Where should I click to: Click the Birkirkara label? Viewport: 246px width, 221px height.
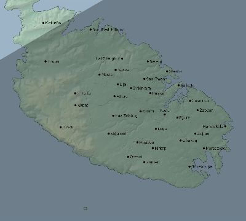(x=142, y=88)
